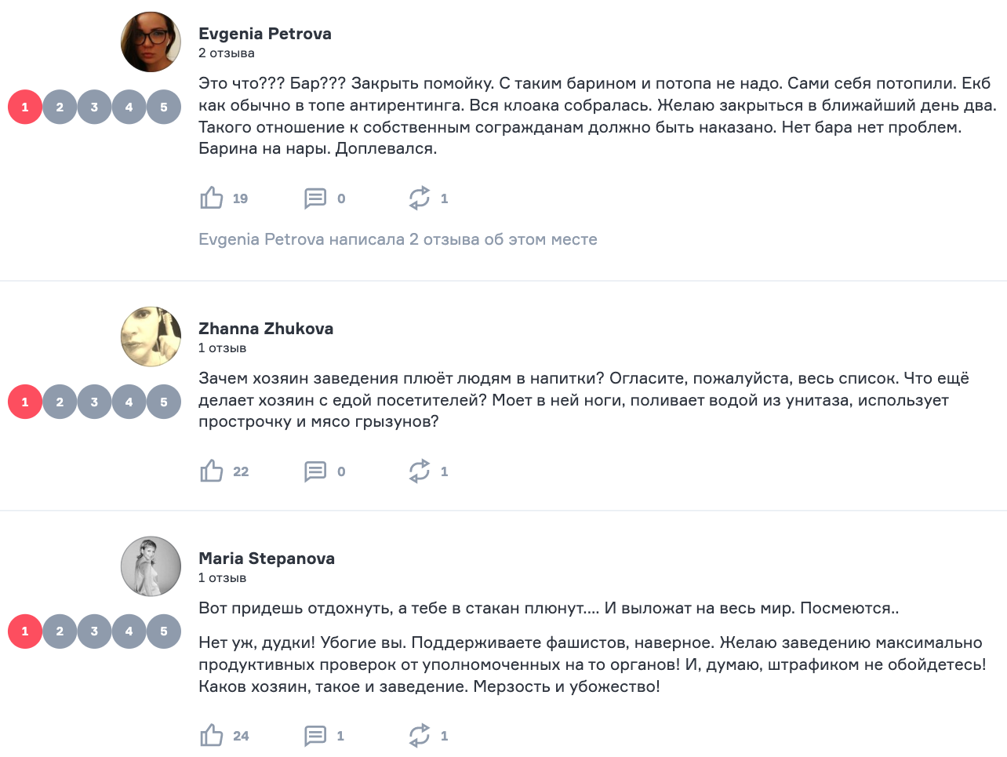Like Zhanna Zhukova's review with thumbs up
This screenshot has height=757, width=1007.
pyautogui.click(x=212, y=471)
